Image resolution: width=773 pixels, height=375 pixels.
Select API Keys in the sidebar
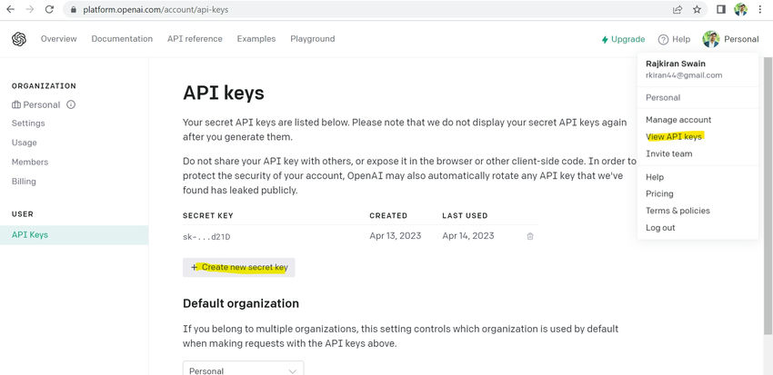pos(74,235)
